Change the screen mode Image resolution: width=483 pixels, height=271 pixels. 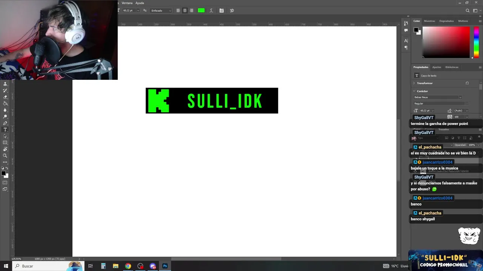coord(5,189)
